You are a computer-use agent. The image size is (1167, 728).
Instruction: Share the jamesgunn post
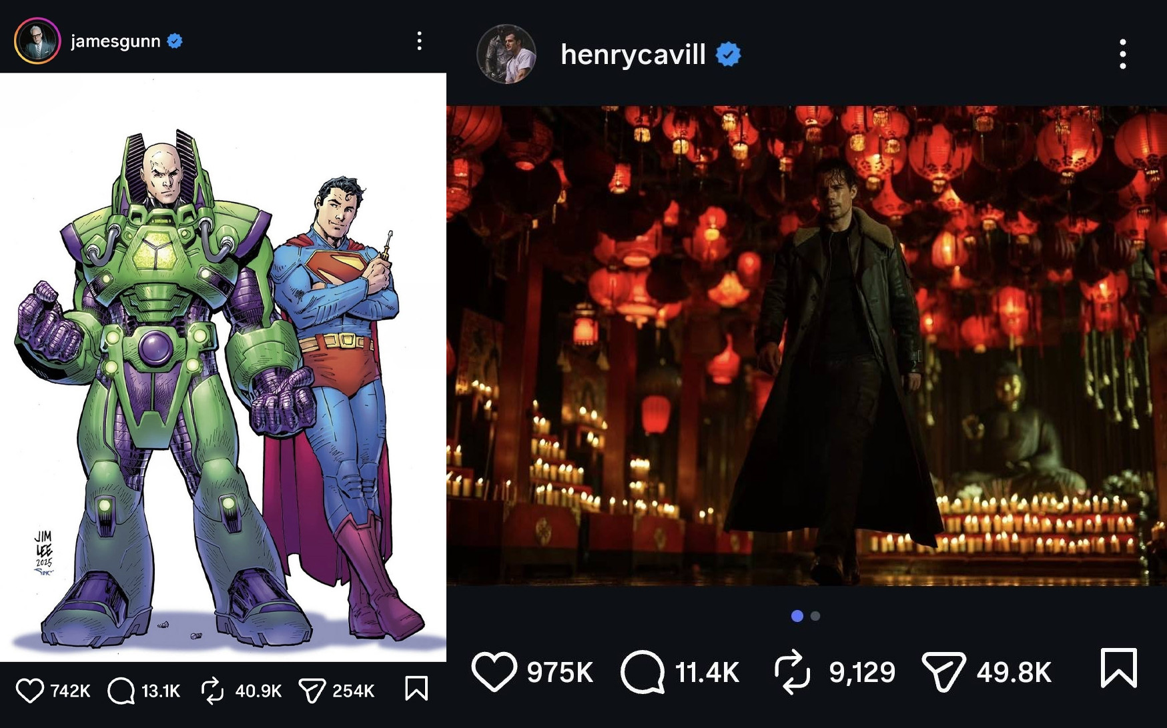coord(311,691)
